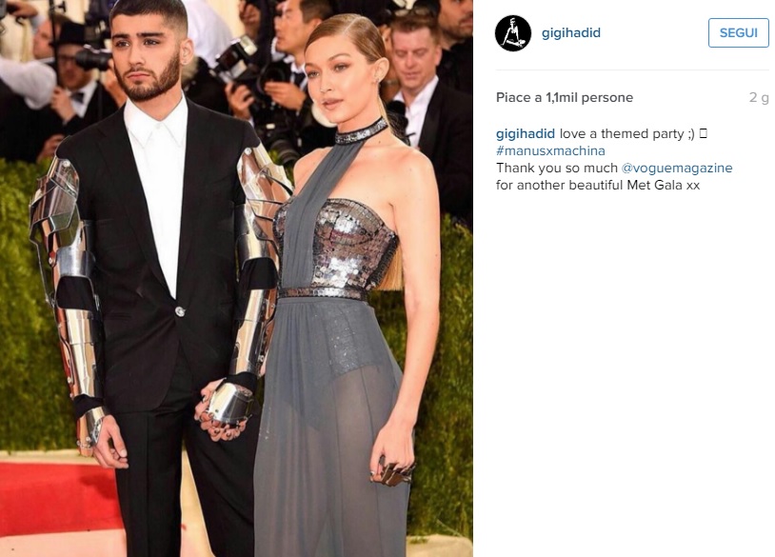Visit the @voguemagazine mention
The height and width of the screenshot is (557, 775).
click(677, 168)
